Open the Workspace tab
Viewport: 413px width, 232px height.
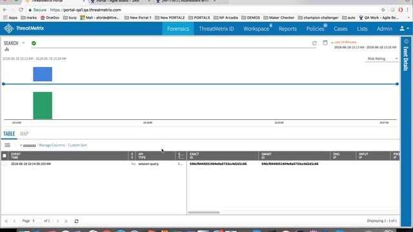tap(256, 28)
